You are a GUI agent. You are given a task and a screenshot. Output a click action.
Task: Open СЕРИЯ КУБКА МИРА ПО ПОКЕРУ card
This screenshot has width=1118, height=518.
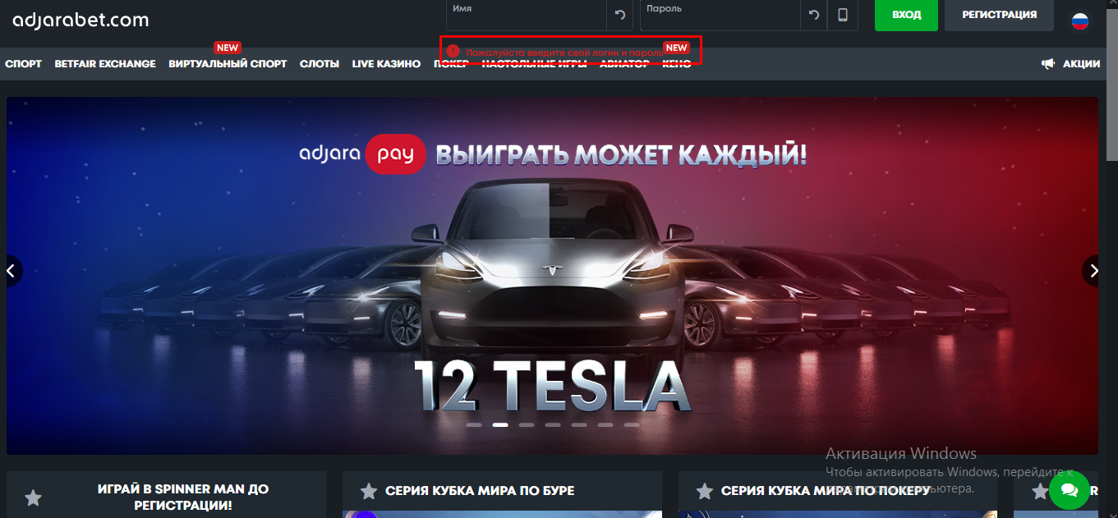pos(838,494)
